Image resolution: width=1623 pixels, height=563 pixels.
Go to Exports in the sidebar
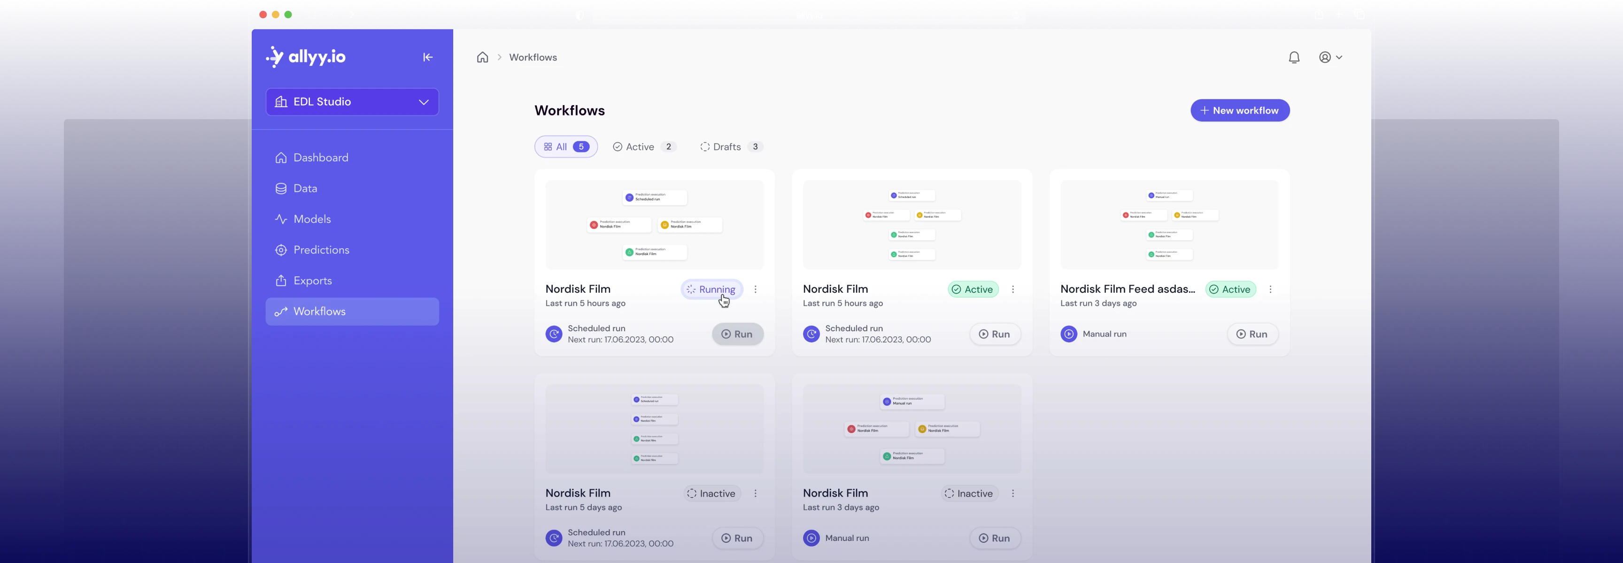312,281
